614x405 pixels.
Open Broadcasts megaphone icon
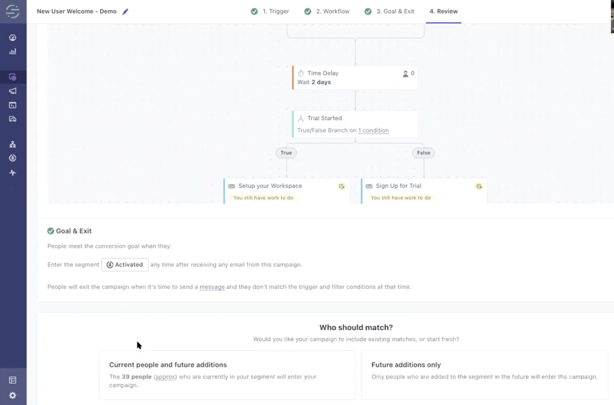13,91
